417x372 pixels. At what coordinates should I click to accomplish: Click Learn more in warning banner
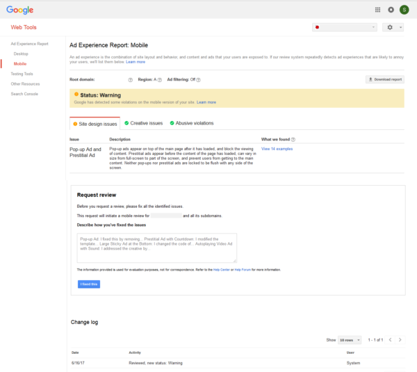206,102
